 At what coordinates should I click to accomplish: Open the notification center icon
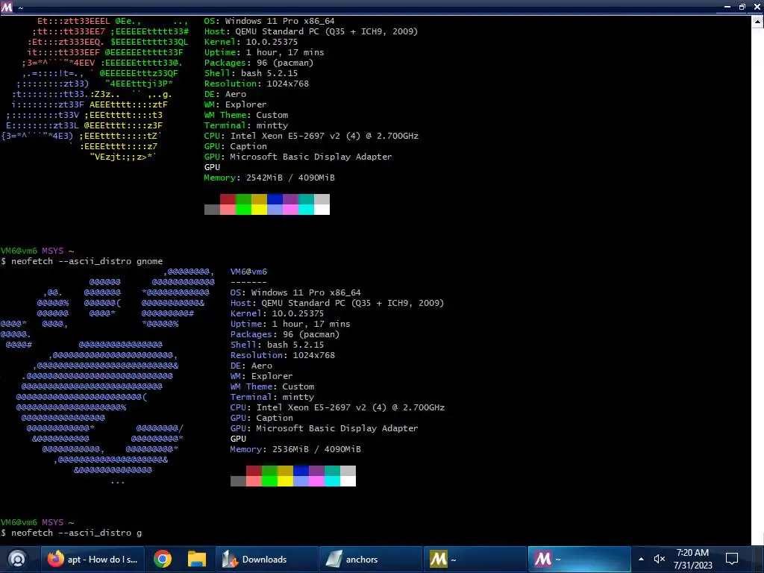coord(732,559)
